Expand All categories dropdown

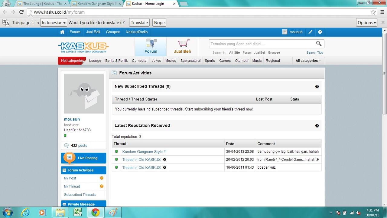308,61
